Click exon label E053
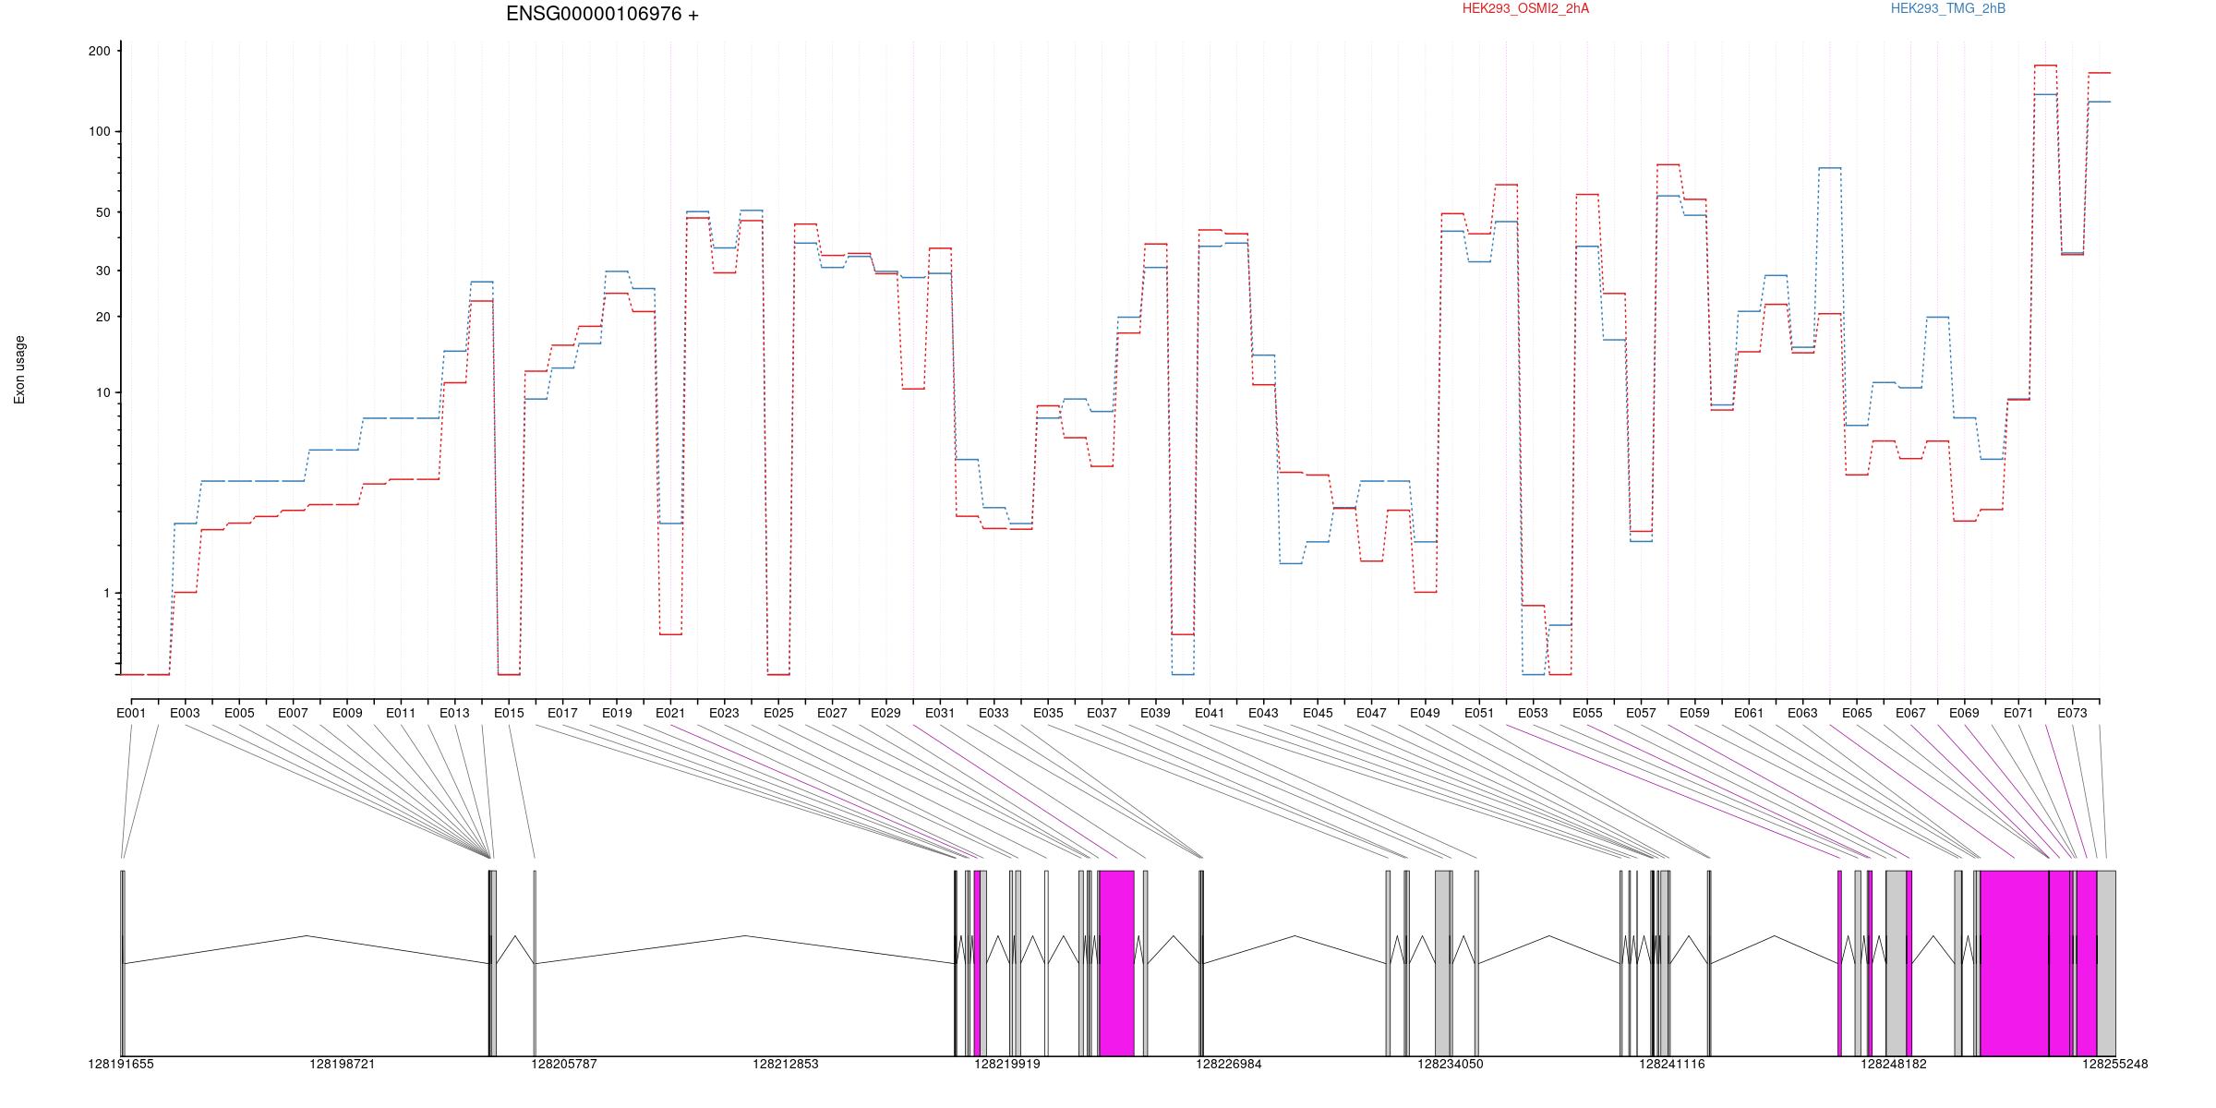This screenshot has width=2216, height=1108. [x=1533, y=713]
